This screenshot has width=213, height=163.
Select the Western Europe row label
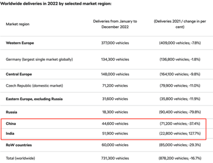coord(20,43)
